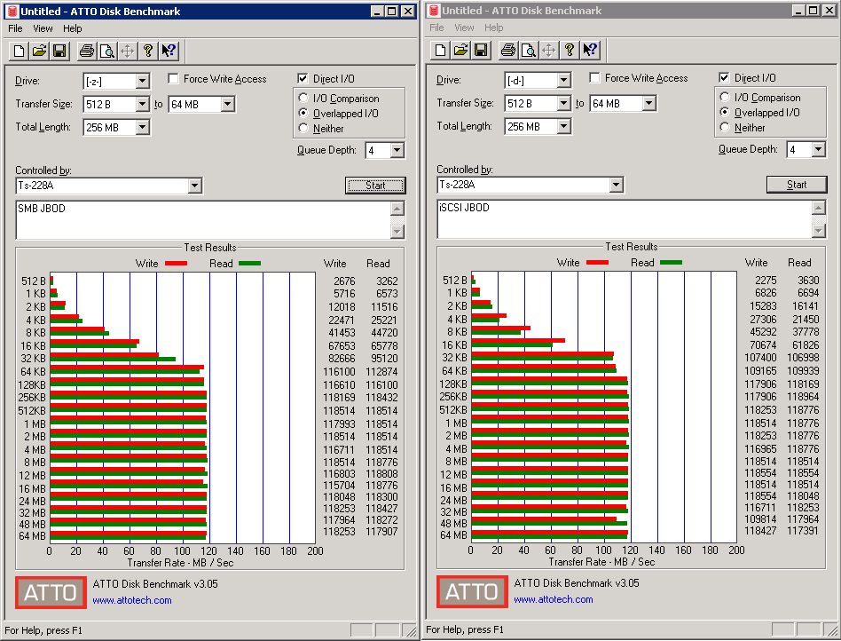Open www.attotech.com link in iSCSI window
The width and height of the screenshot is (841, 641).
coord(554,599)
